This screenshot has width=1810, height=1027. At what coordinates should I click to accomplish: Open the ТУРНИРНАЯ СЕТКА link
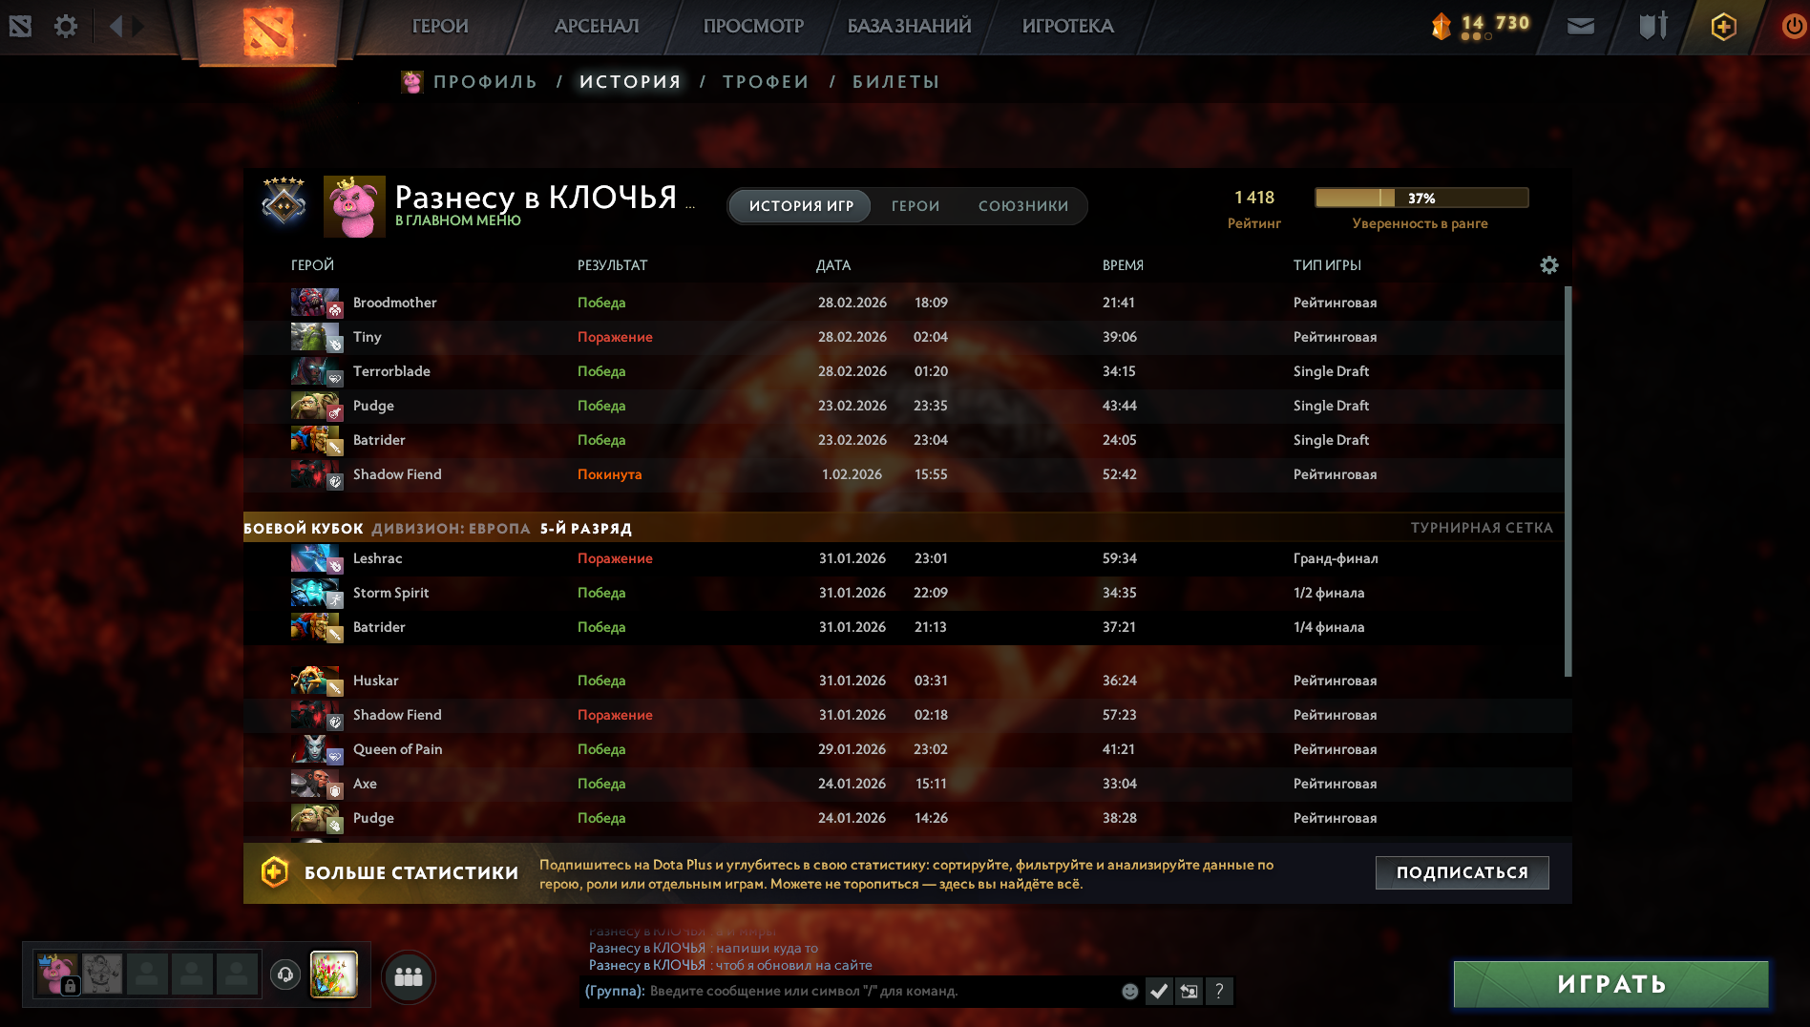[x=1482, y=528]
